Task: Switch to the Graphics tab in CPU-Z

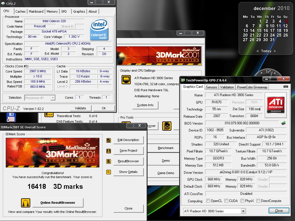Action: (x=79, y=12)
